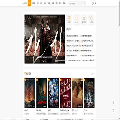Click the orange magnifier search icon
This screenshot has height=120, width=120.
pos(85,3)
